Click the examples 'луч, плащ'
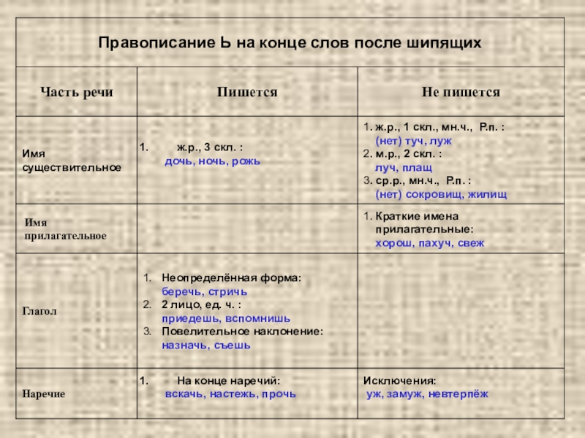Screen dimensions: 585x438 tap(404, 168)
